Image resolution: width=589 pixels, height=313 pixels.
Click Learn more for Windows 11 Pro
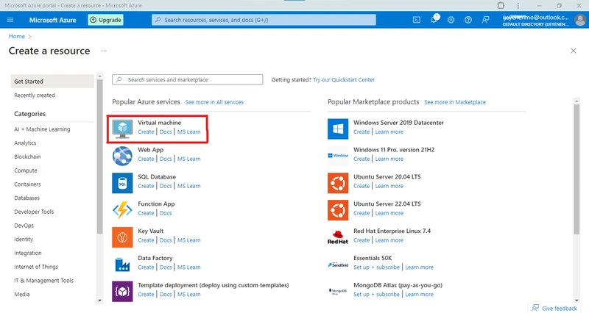coord(389,159)
